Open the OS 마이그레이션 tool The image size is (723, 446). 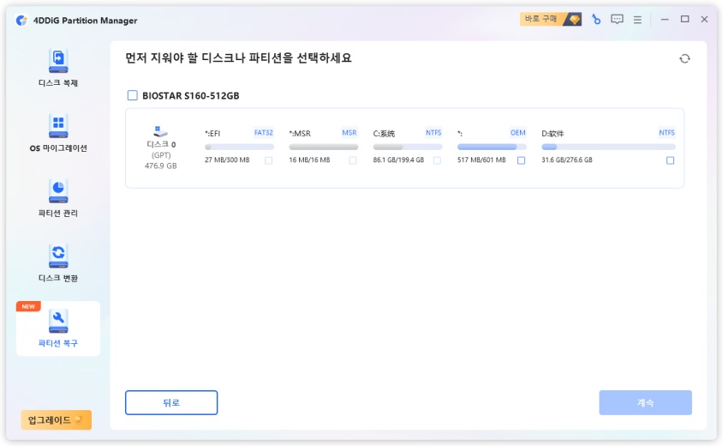pos(58,134)
